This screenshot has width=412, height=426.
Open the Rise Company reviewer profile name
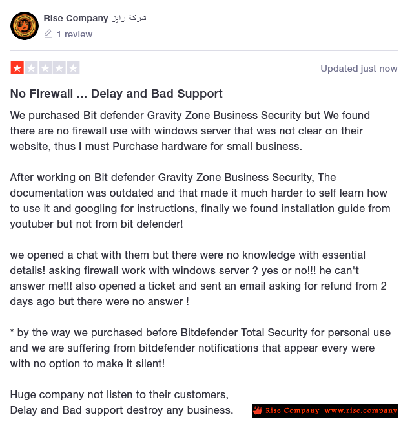tap(76, 18)
